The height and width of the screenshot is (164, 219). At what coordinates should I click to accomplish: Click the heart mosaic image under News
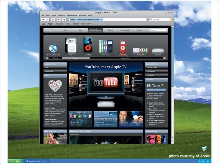pyautogui.click(x=55, y=86)
